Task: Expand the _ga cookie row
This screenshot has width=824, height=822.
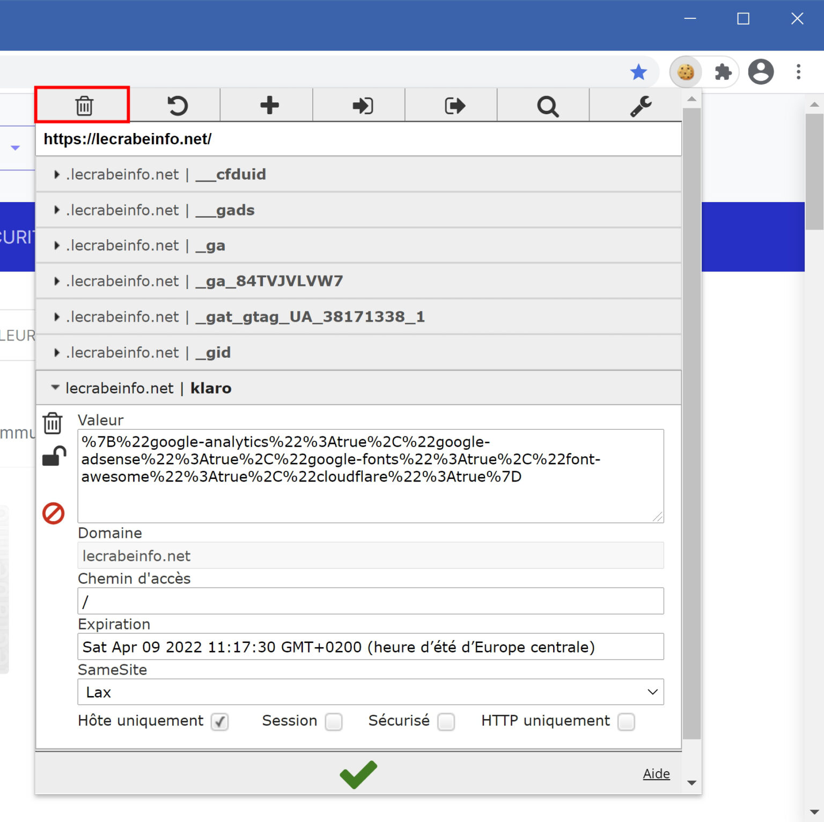Action: (x=358, y=245)
